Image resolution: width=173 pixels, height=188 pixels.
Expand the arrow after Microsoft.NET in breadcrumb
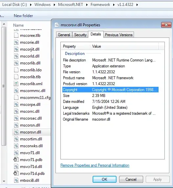click(87, 5)
